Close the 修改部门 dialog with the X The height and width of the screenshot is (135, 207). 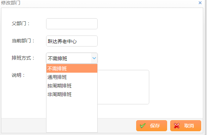pyautogui.click(x=200, y=3)
